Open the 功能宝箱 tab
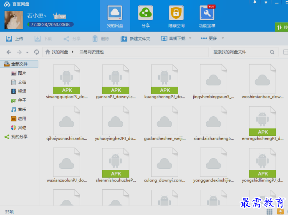Screen dimensions: 288x215 207,16
